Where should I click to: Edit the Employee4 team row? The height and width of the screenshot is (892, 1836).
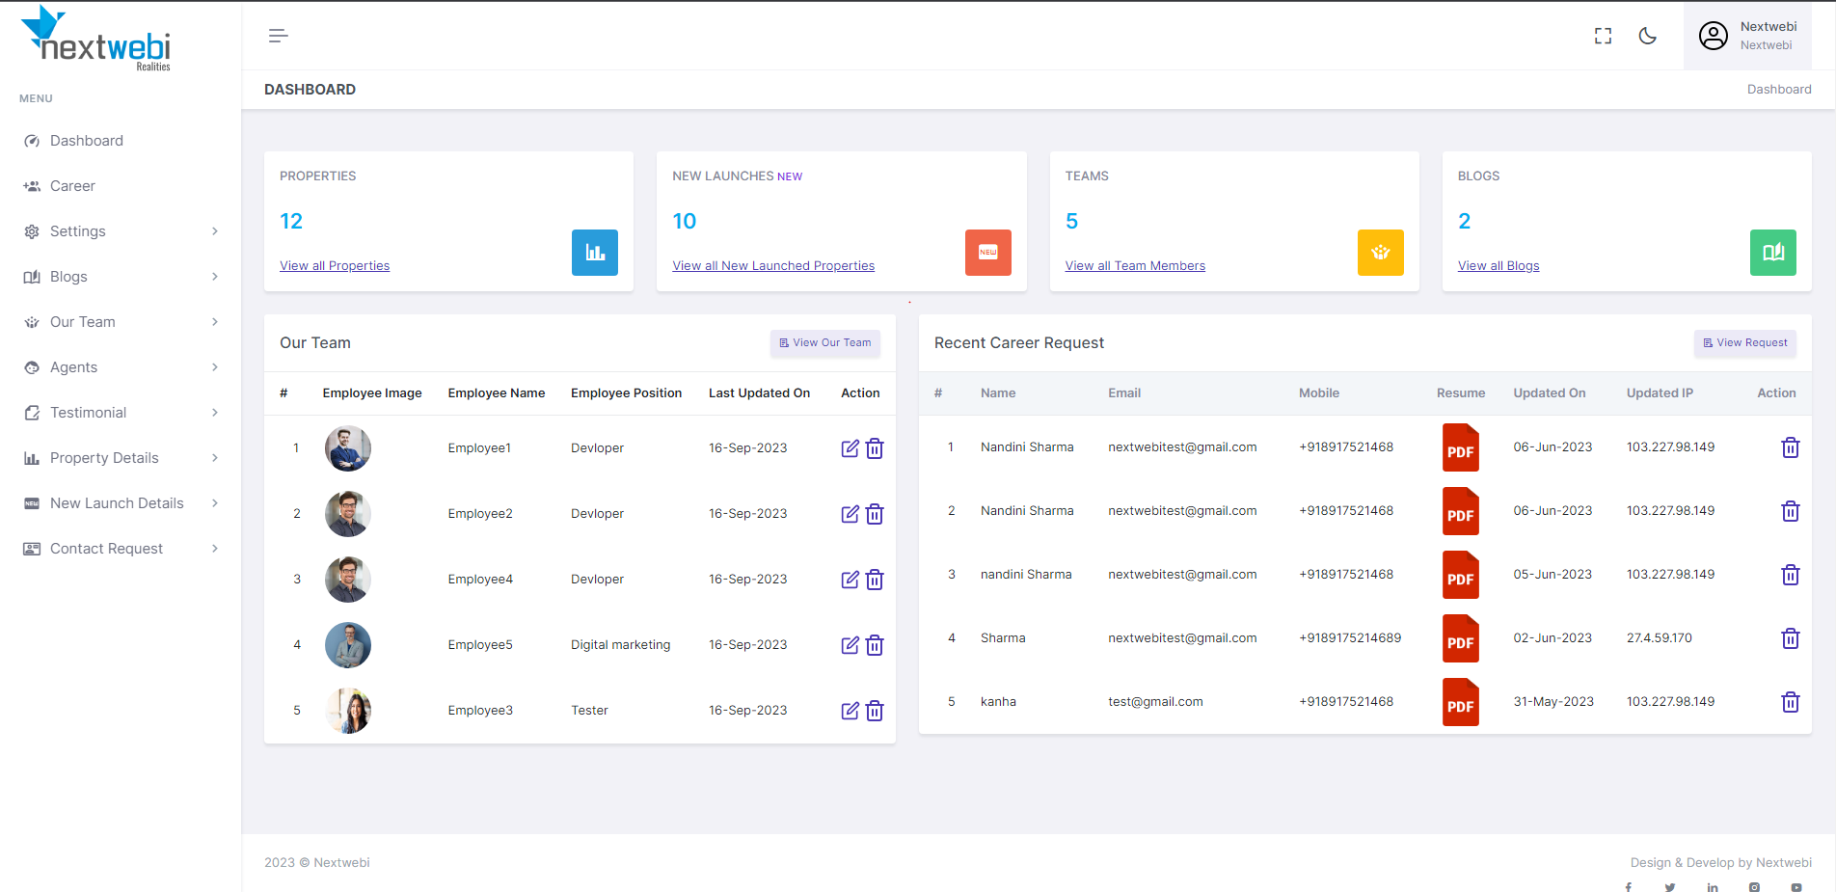point(850,580)
